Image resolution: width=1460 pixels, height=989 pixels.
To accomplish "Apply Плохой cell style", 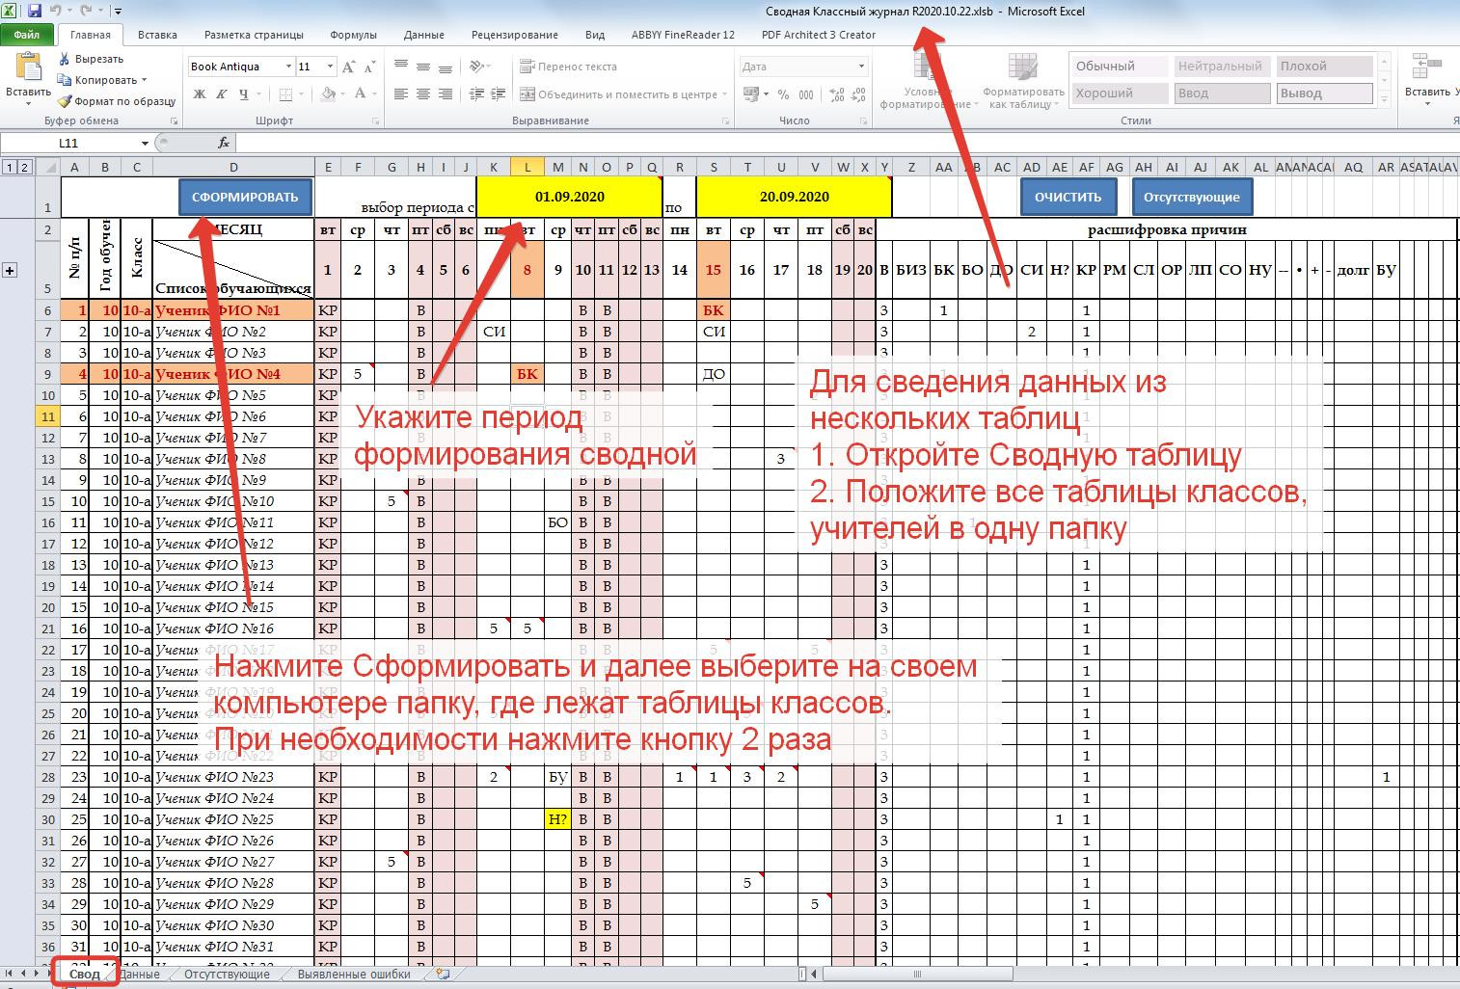I will pyautogui.click(x=1325, y=67).
